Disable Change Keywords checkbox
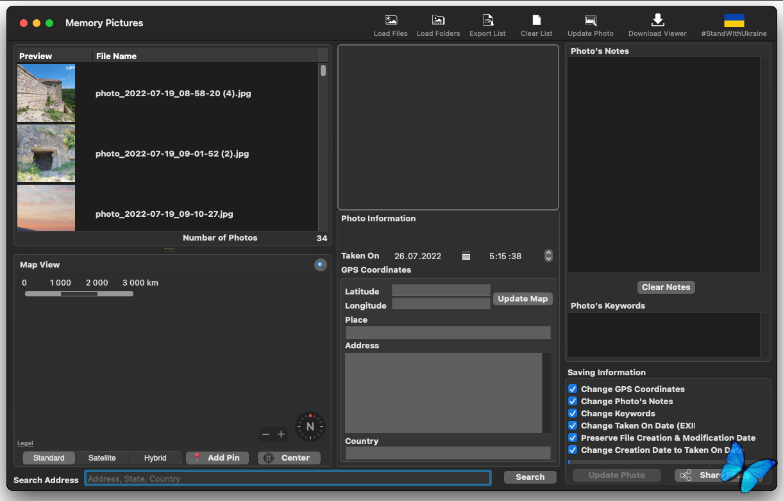 [x=573, y=413]
